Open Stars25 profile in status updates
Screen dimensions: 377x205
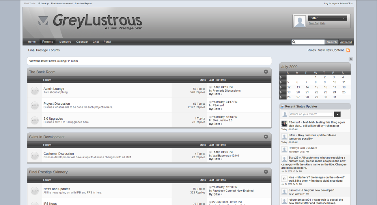pyautogui.click(x=293, y=158)
